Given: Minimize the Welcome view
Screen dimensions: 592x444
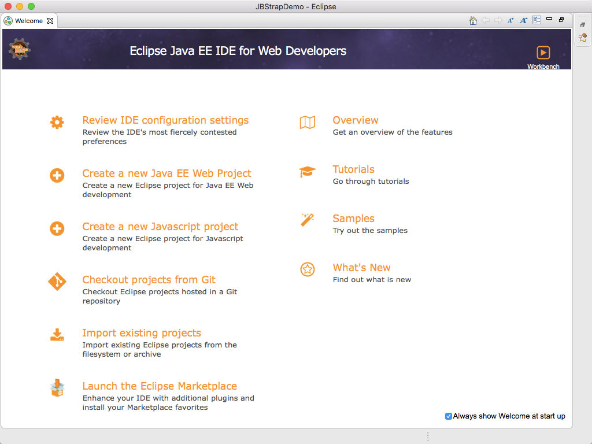Looking at the screenshot, I should point(549,18).
